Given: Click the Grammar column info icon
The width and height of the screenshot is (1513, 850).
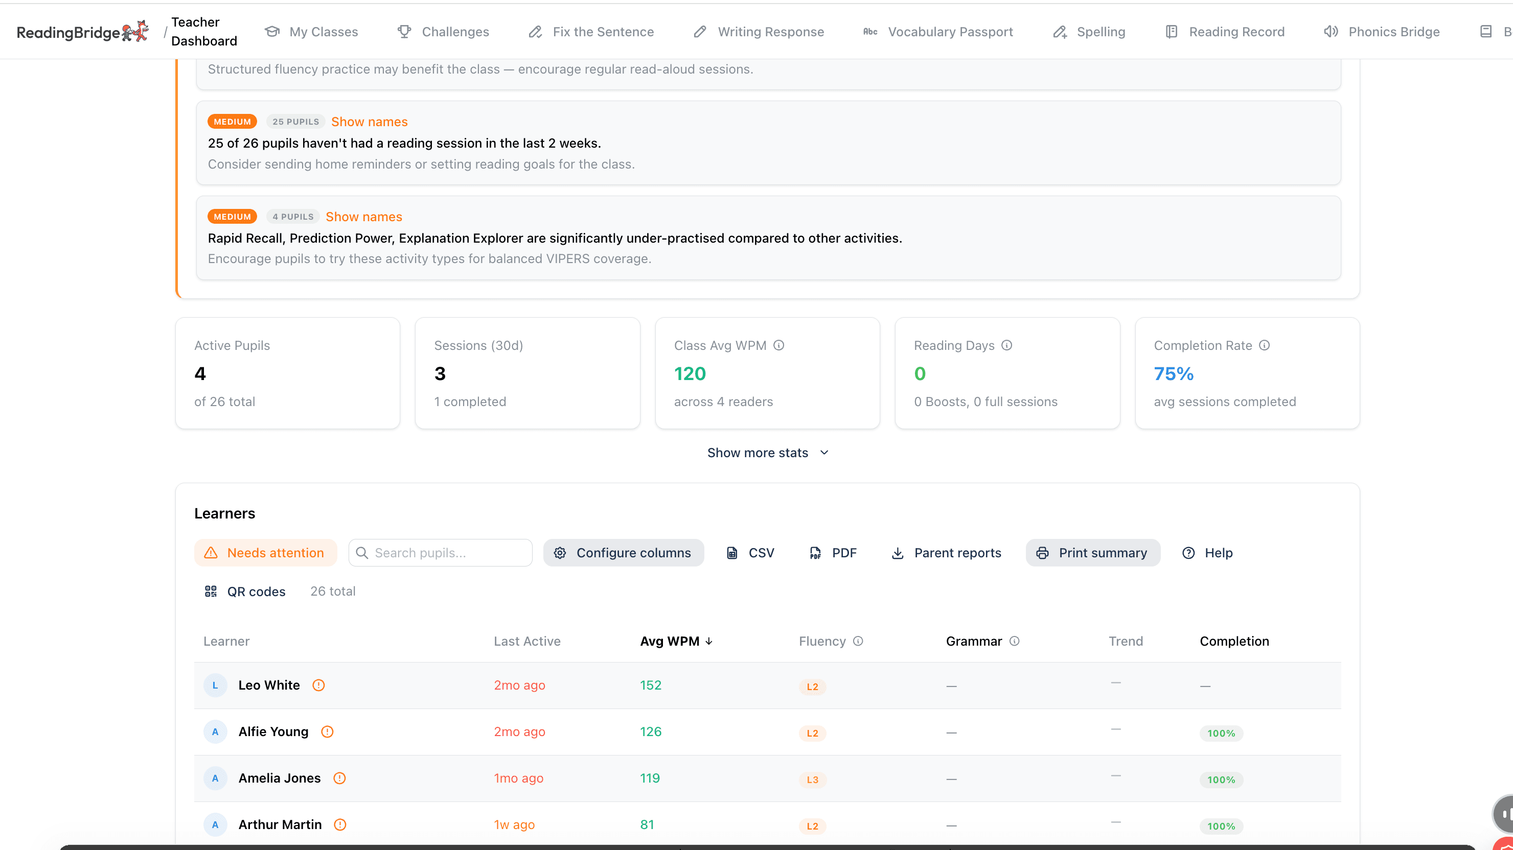Looking at the screenshot, I should pos(1014,641).
